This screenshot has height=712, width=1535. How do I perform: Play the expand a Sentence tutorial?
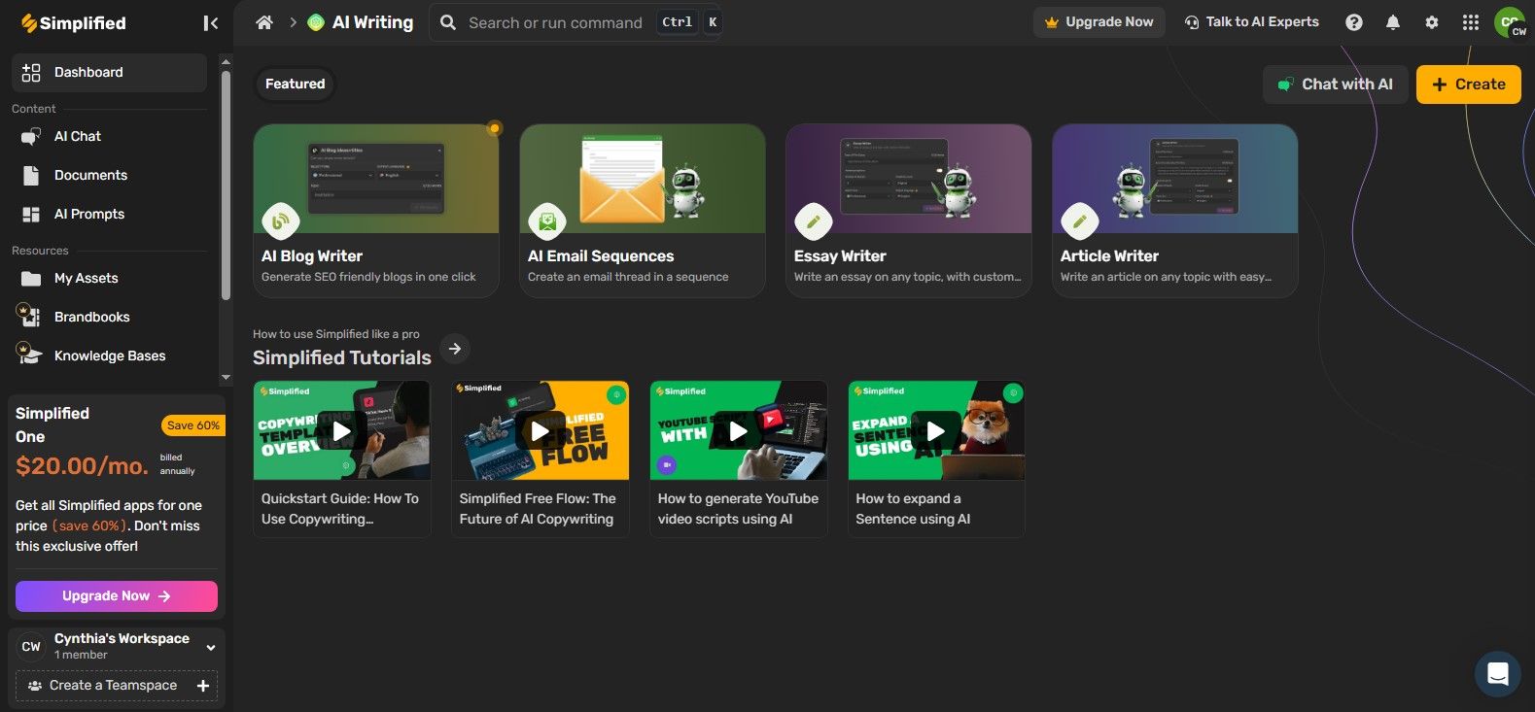point(937,430)
